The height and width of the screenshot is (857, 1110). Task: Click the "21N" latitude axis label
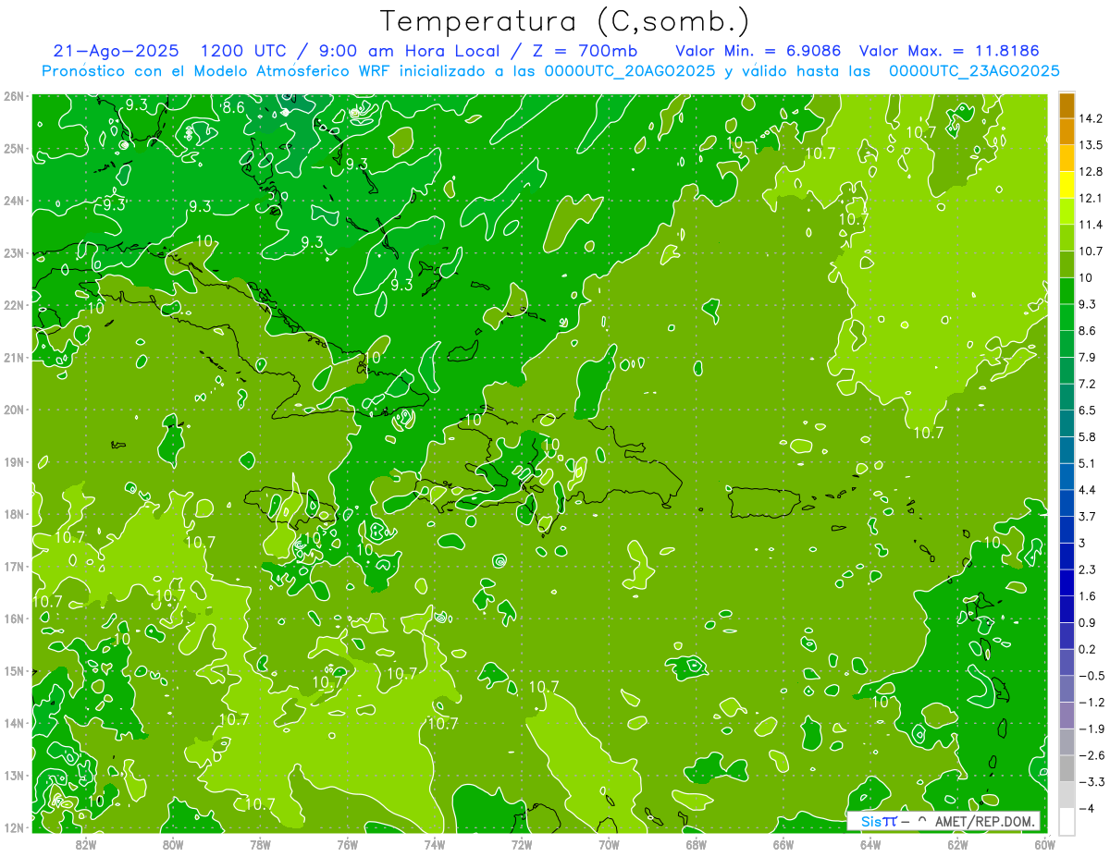[x=13, y=358]
